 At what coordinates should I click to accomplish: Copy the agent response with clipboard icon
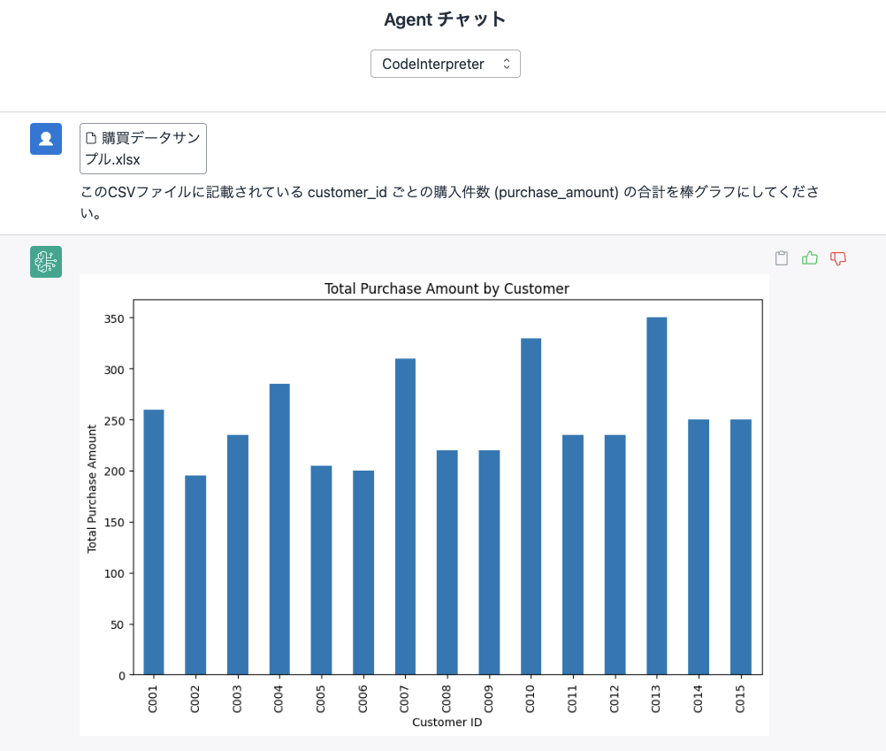(x=782, y=258)
